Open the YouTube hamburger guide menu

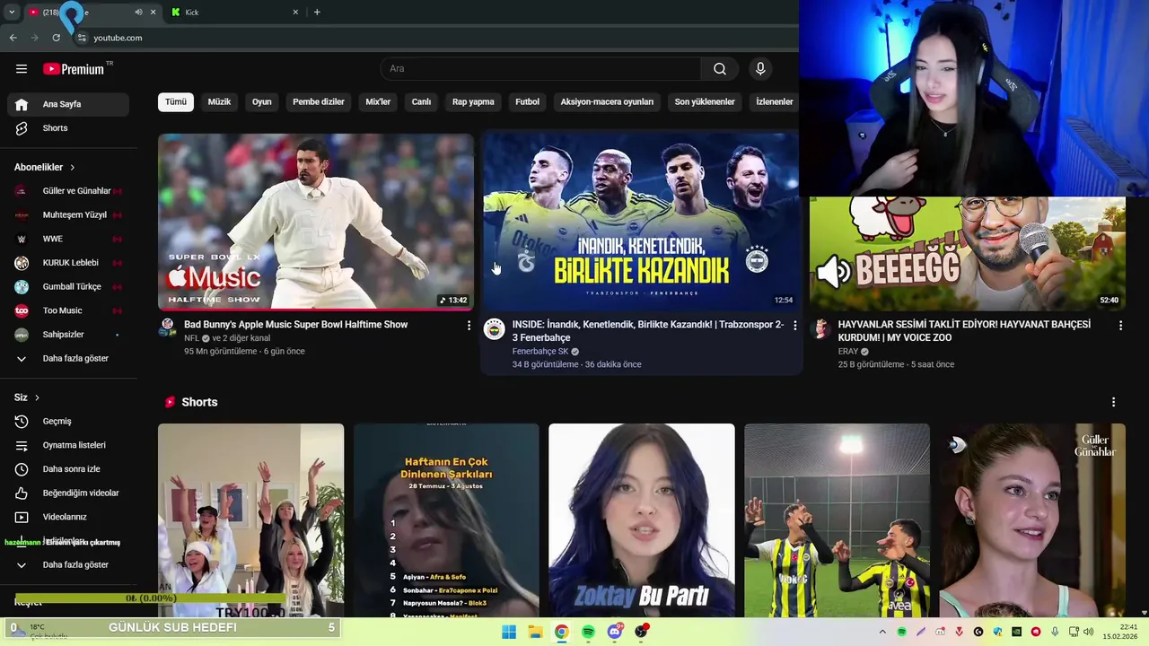click(x=22, y=69)
